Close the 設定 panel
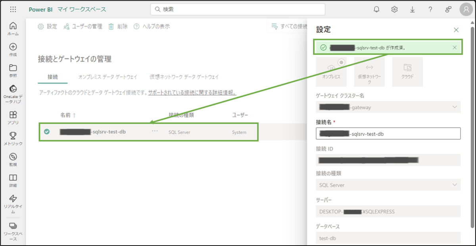This screenshot has width=476, height=246. pos(456,30)
